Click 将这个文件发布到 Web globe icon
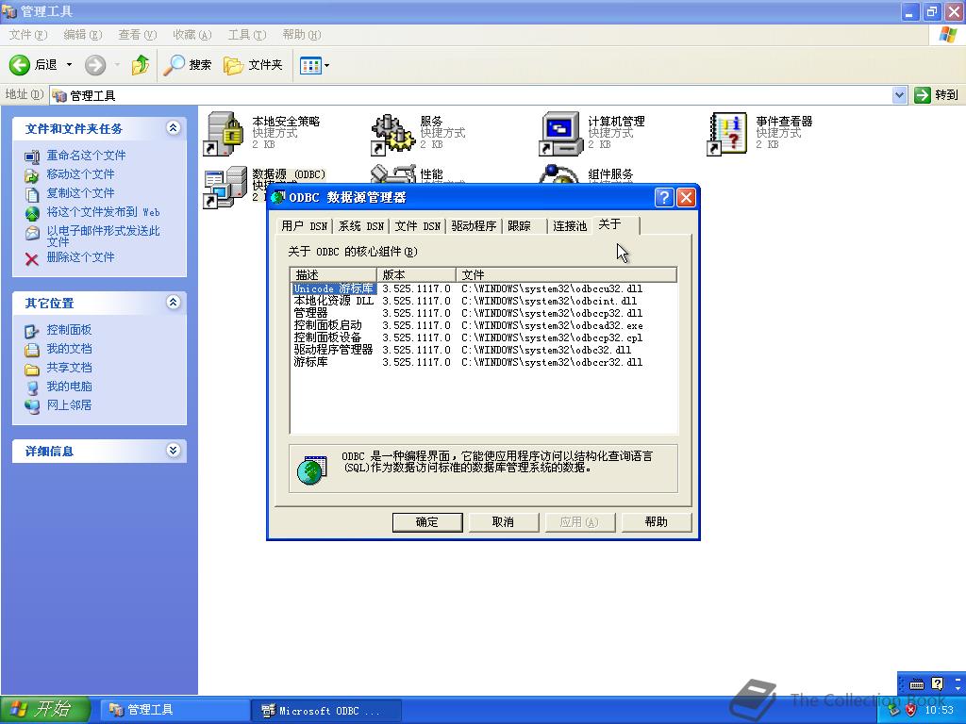 click(x=32, y=214)
